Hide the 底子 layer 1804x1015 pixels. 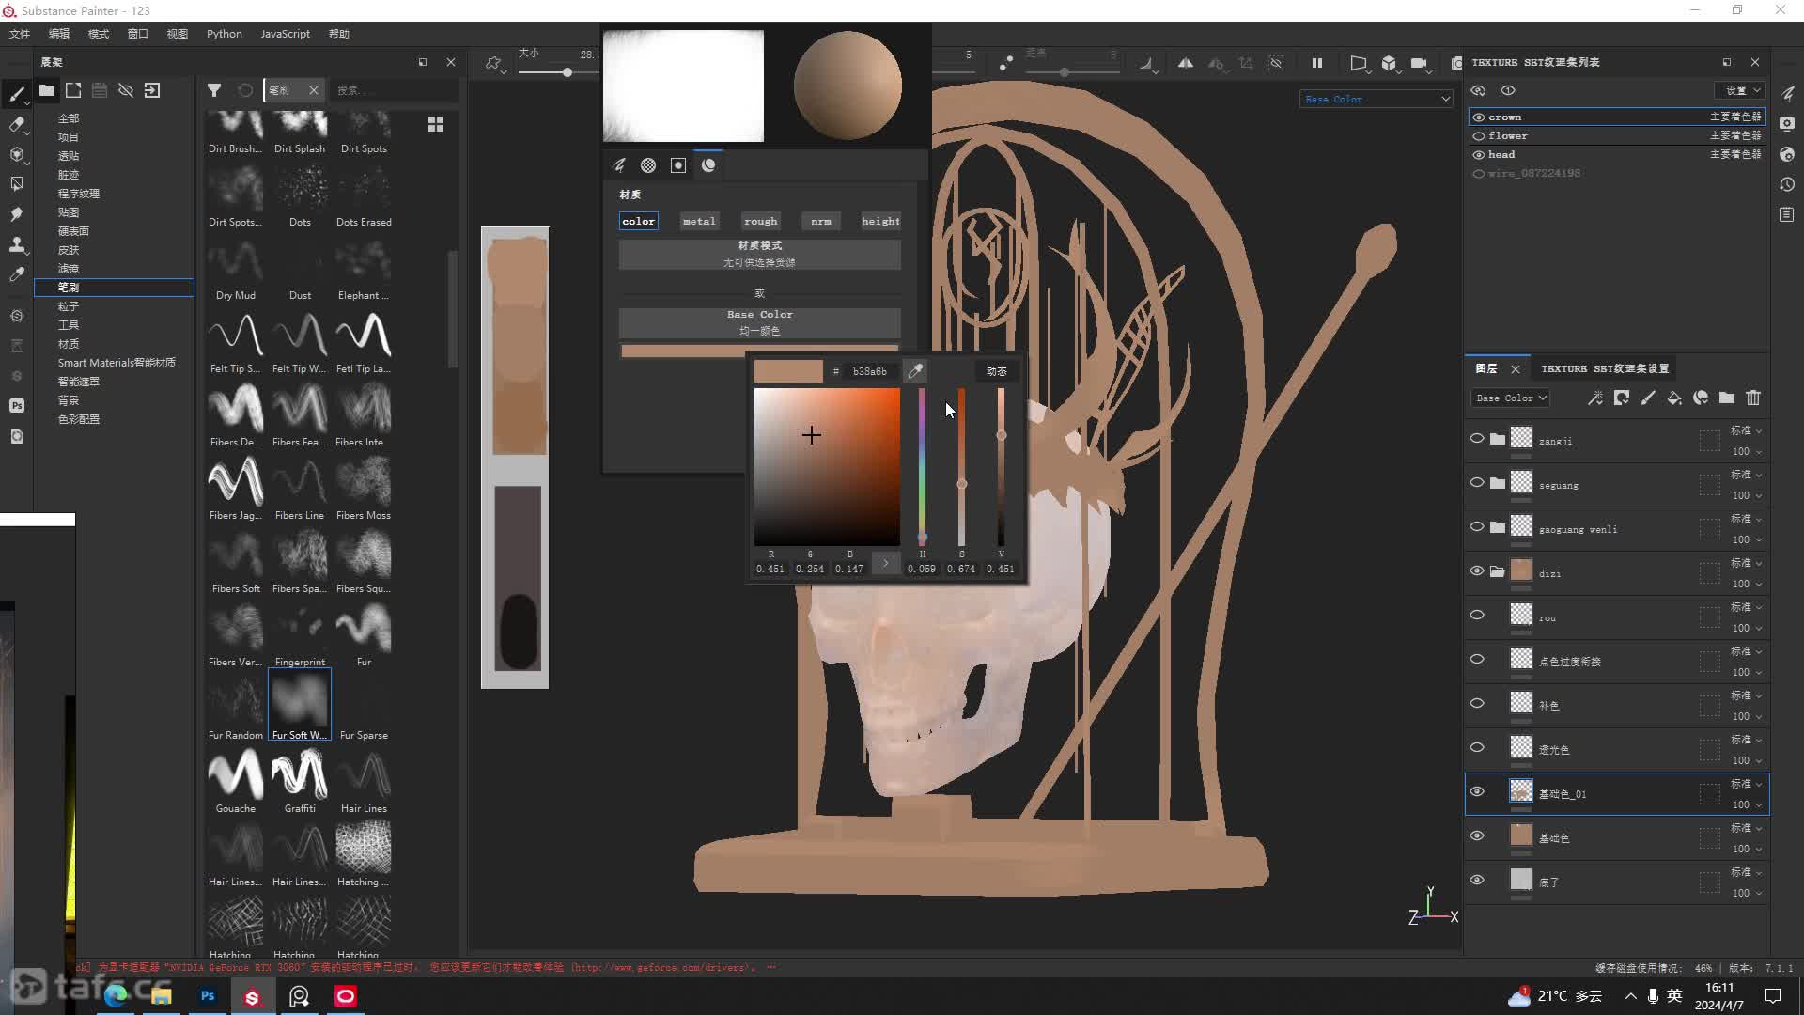click(x=1477, y=881)
